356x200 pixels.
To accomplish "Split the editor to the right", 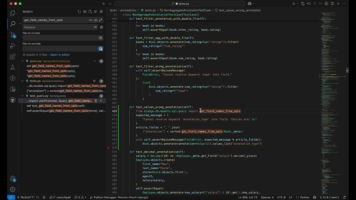I will coord(332,4).
